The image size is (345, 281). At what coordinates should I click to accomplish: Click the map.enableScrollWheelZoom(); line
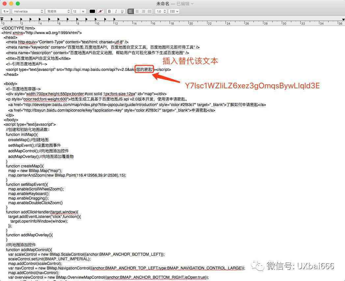36,189
